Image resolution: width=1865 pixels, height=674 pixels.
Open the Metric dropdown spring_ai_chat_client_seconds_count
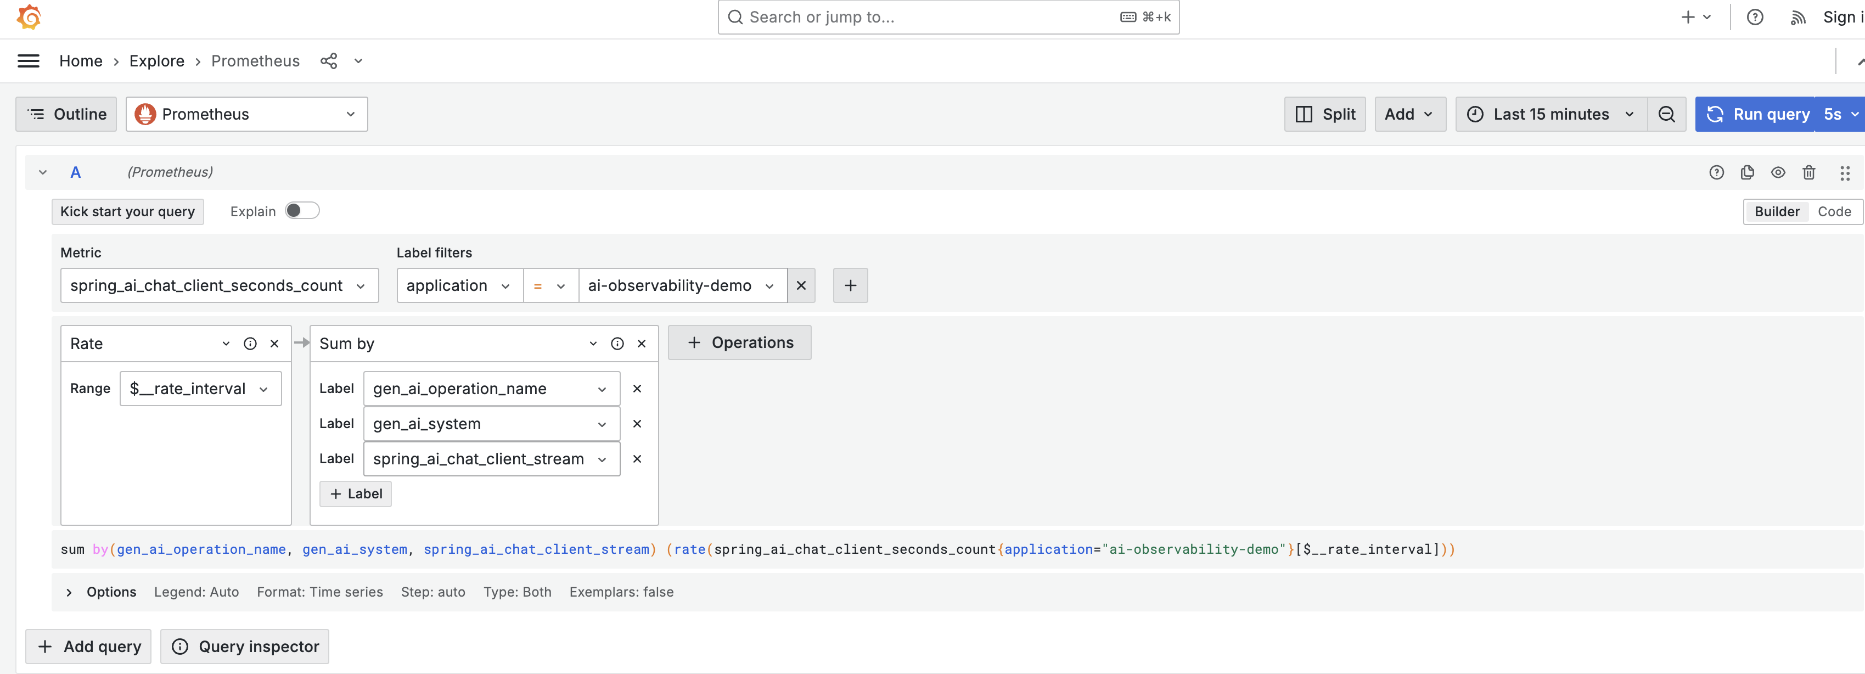tap(220, 285)
